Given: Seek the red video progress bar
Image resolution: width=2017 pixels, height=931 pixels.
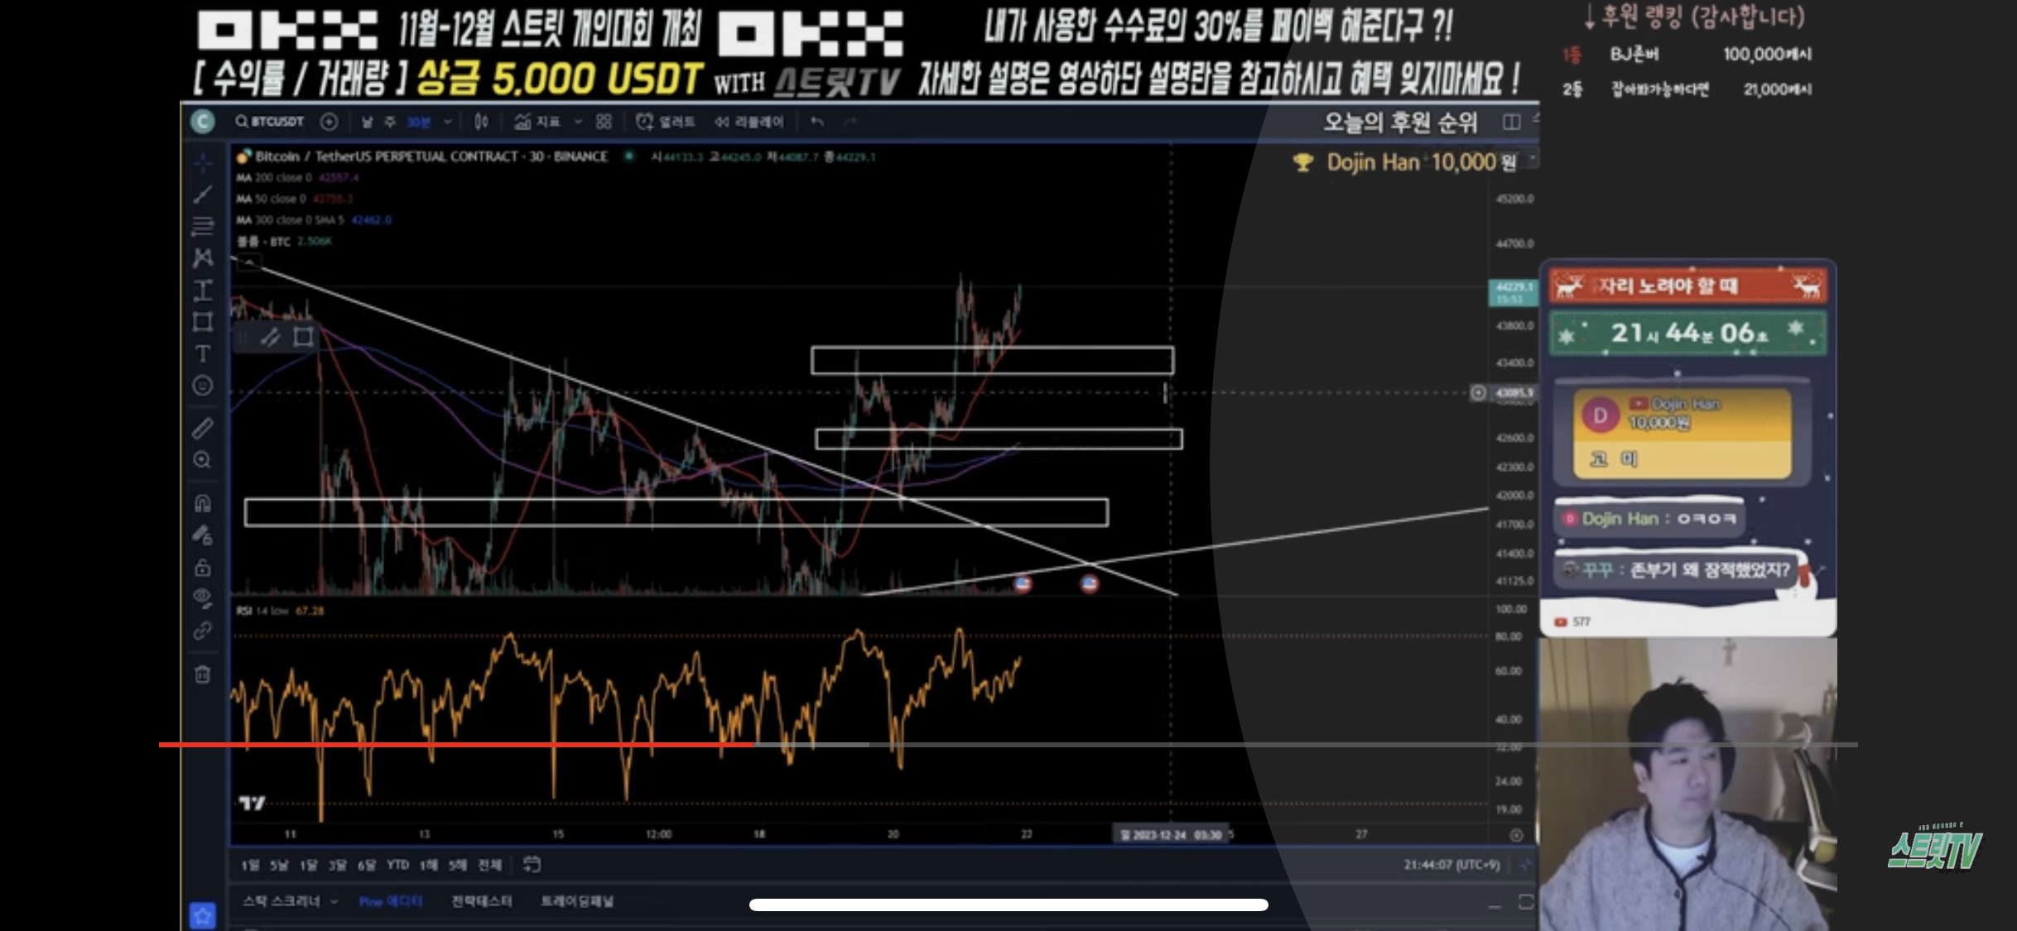Looking at the screenshot, I should click(1008, 745).
